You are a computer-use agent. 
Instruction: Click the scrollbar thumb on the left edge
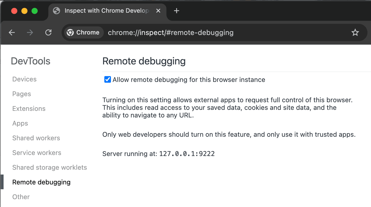click(x=2, y=182)
